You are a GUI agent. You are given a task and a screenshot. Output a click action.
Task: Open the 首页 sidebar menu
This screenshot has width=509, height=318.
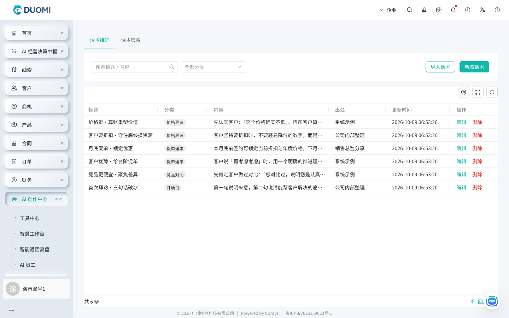36,33
